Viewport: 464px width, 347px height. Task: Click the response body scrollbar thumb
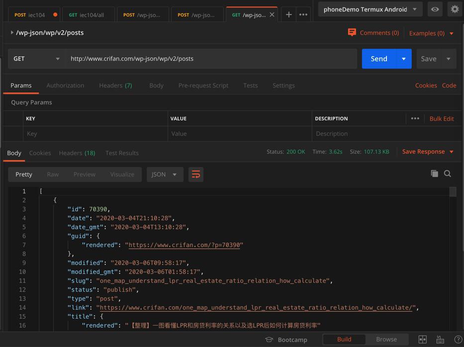pyautogui.click(x=453, y=192)
